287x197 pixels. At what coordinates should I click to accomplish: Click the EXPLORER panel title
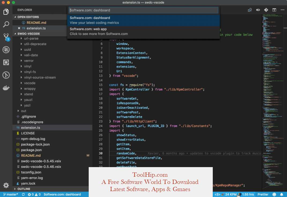[x=25, y=10]
